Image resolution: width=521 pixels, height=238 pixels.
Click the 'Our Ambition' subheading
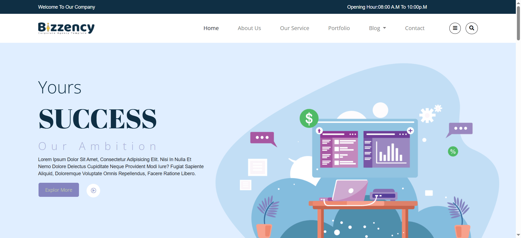pos(98,146)
